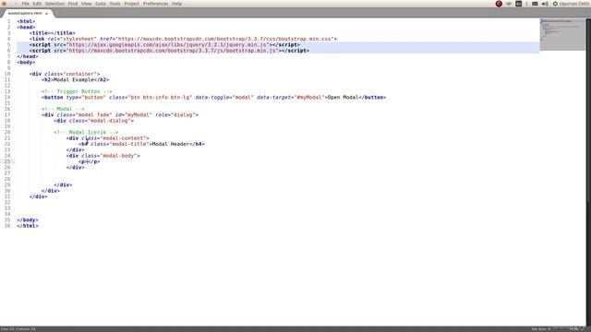The width and height of the screenshot is (591, 332).
Task: Click the "Modal Header" text in code
Action: (x=170, y=144)
